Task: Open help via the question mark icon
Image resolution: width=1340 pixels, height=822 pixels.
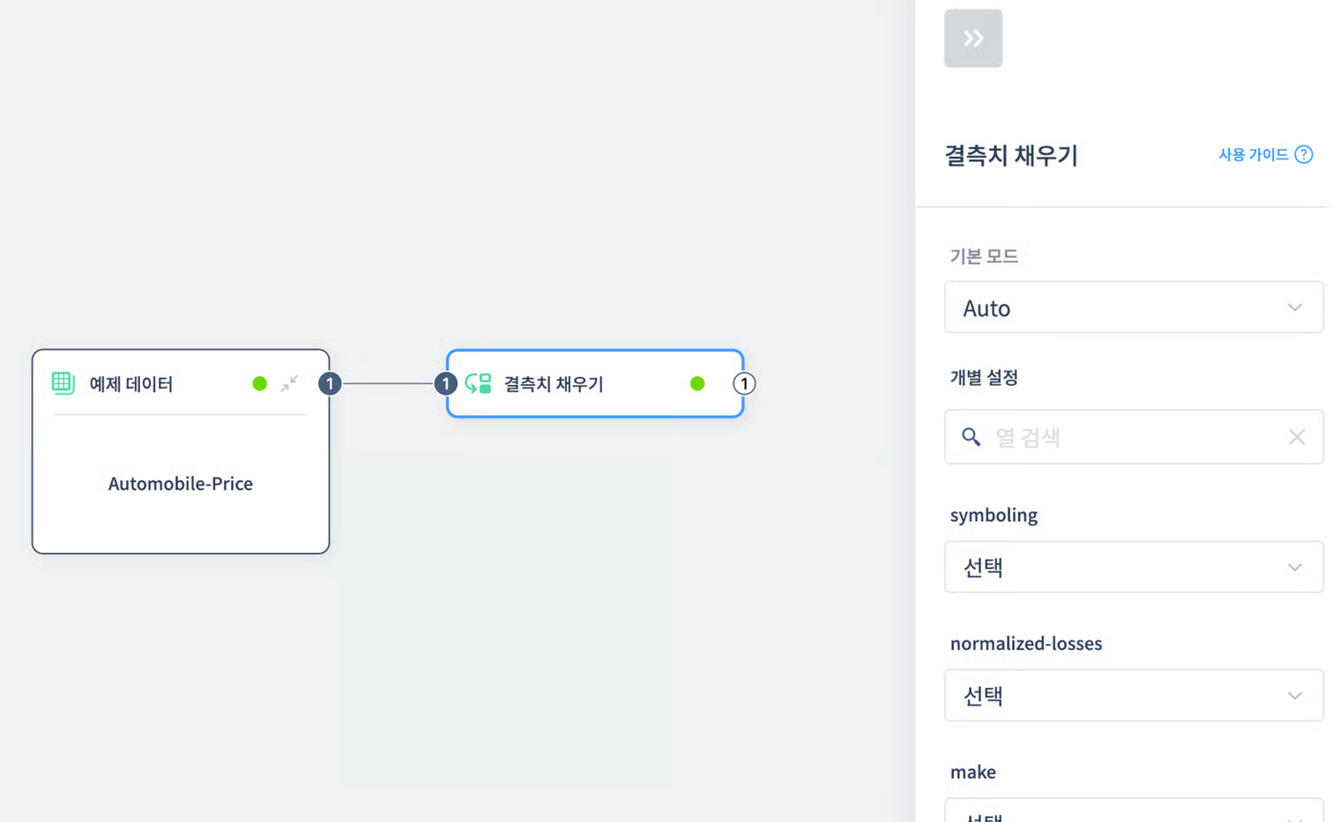Action: (1303, 154)
